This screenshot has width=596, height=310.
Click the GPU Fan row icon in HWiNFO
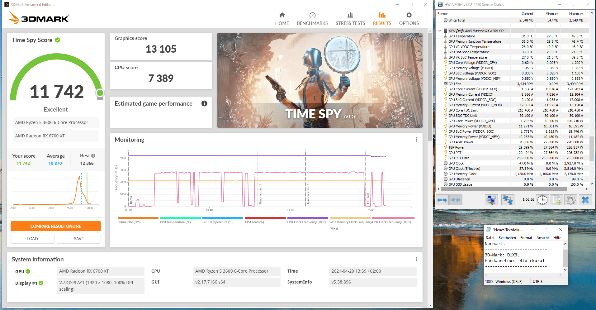[x=446, y=84]
